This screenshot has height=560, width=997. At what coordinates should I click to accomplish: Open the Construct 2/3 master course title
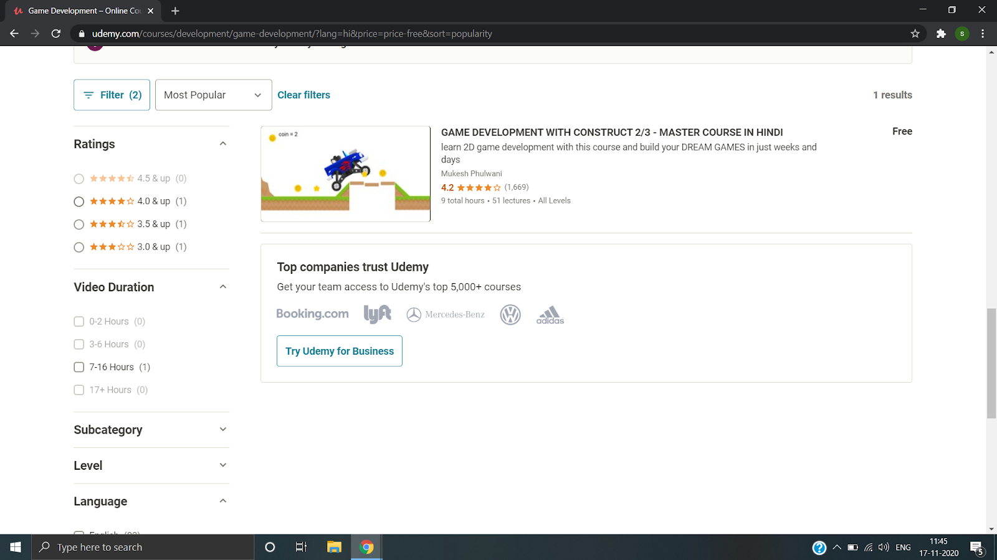tap(612, 133)
